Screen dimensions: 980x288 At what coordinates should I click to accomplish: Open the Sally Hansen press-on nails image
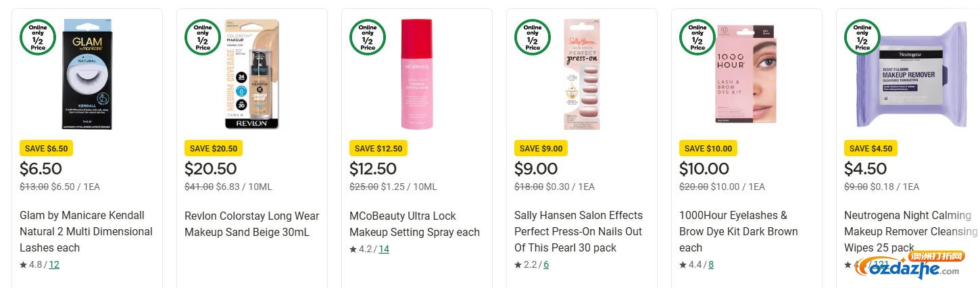581,74
